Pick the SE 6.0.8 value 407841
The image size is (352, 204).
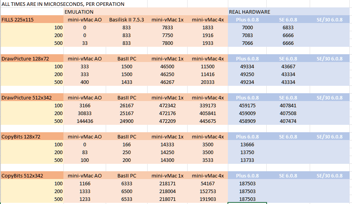288,106
